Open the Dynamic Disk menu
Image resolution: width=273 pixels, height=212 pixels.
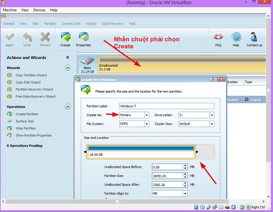71,24
